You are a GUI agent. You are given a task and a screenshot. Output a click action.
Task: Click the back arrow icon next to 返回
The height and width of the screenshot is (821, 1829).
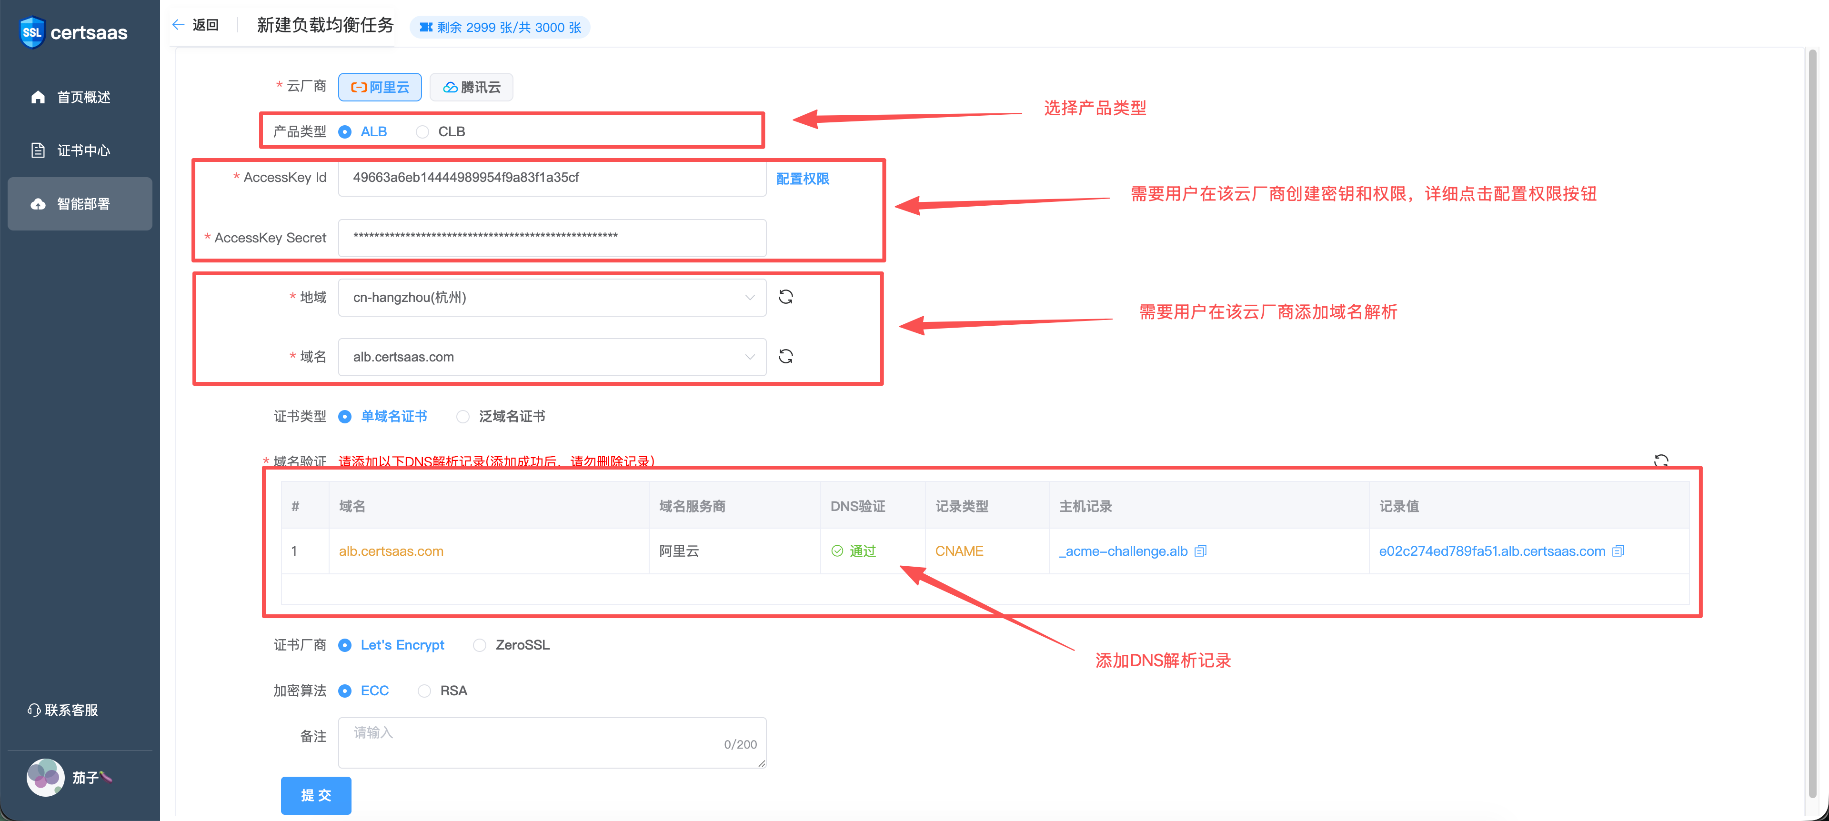[178, 25]
